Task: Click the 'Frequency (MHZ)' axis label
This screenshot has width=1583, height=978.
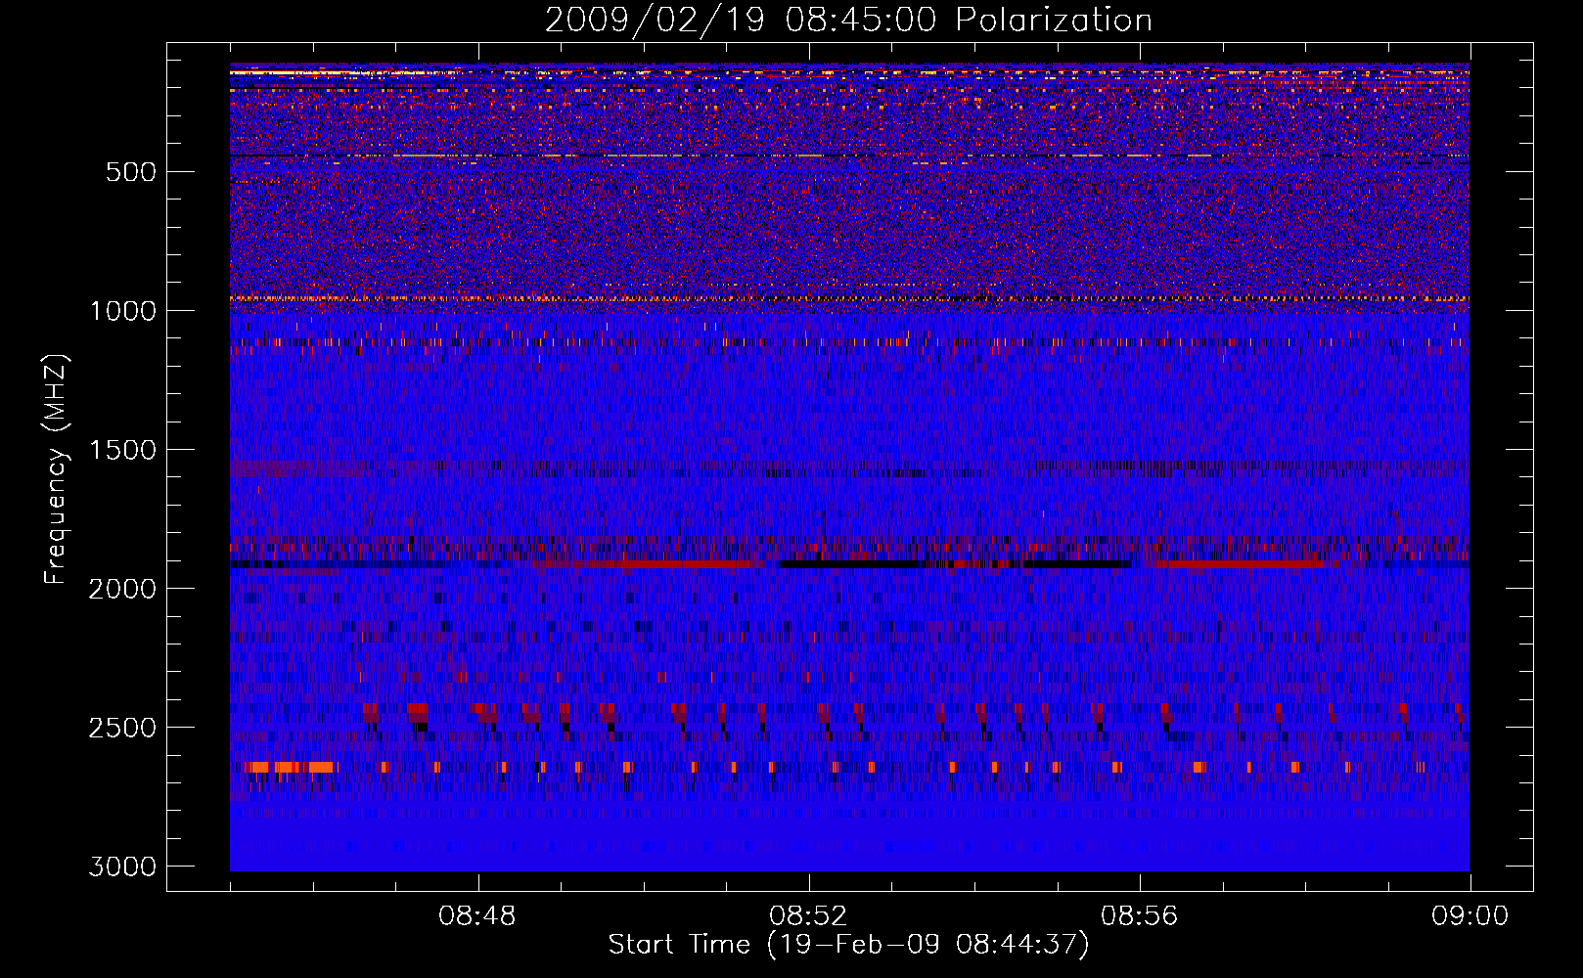Action: (57, 469)
